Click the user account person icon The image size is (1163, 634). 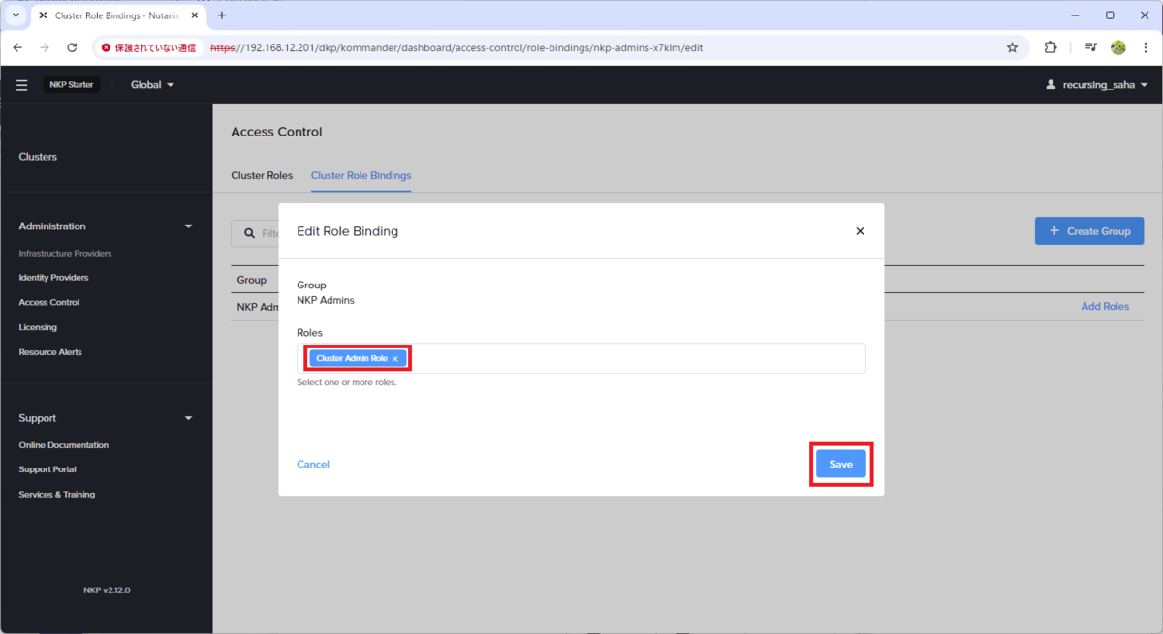[1051, 85]
